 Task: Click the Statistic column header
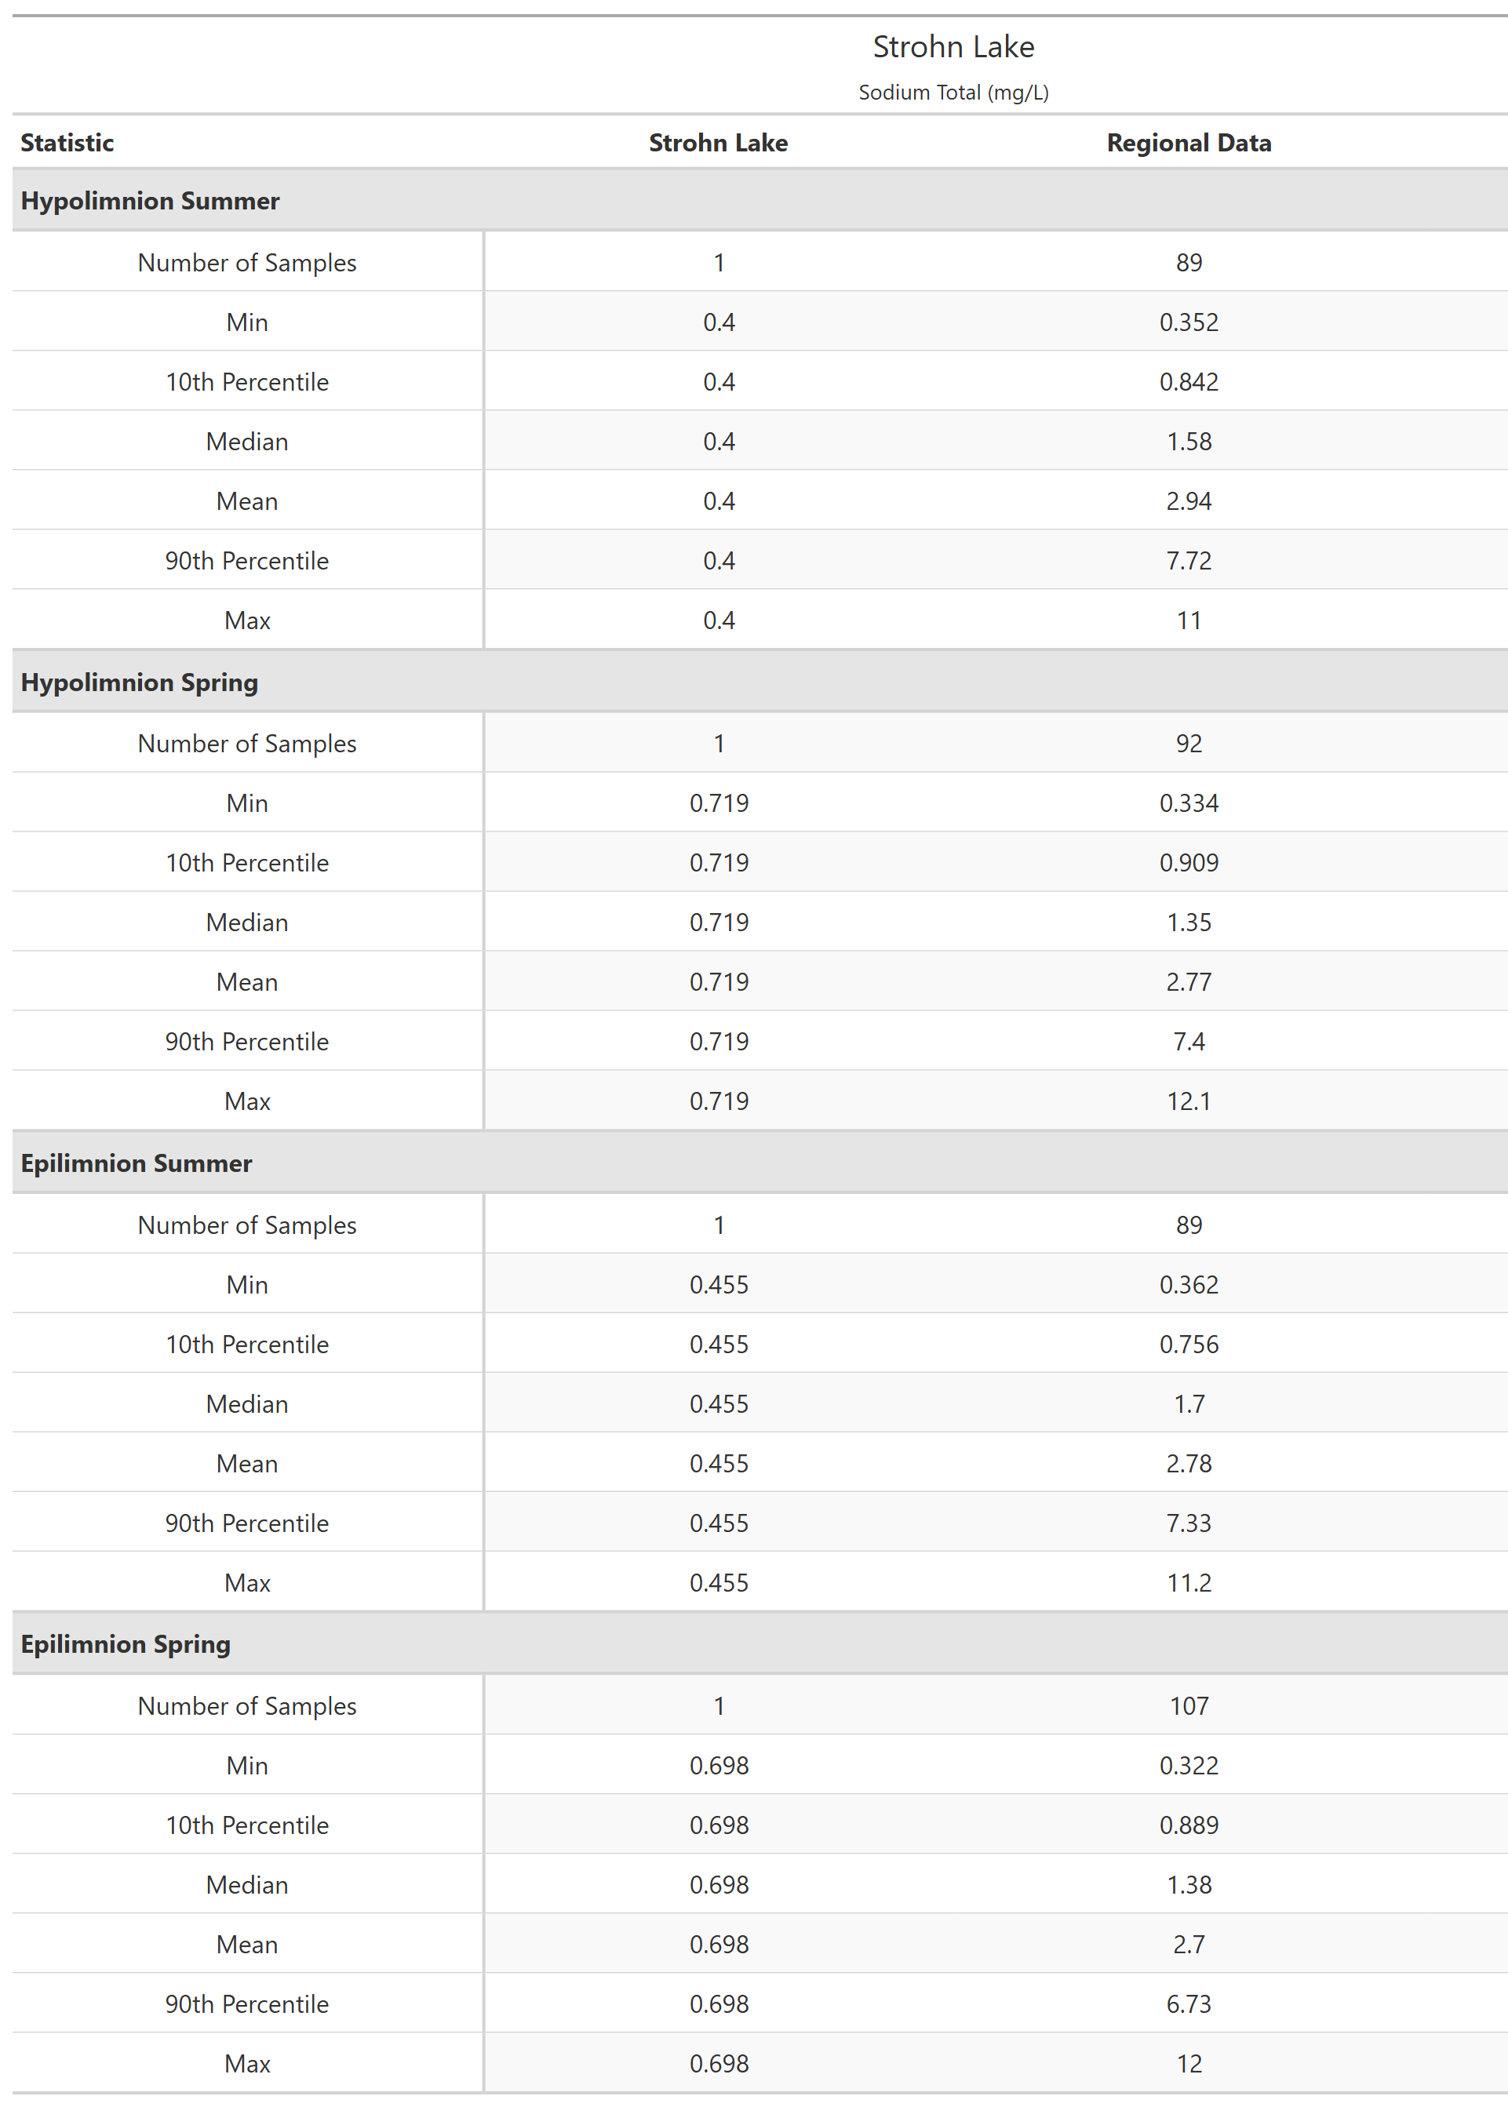click(x=67, y=143)
